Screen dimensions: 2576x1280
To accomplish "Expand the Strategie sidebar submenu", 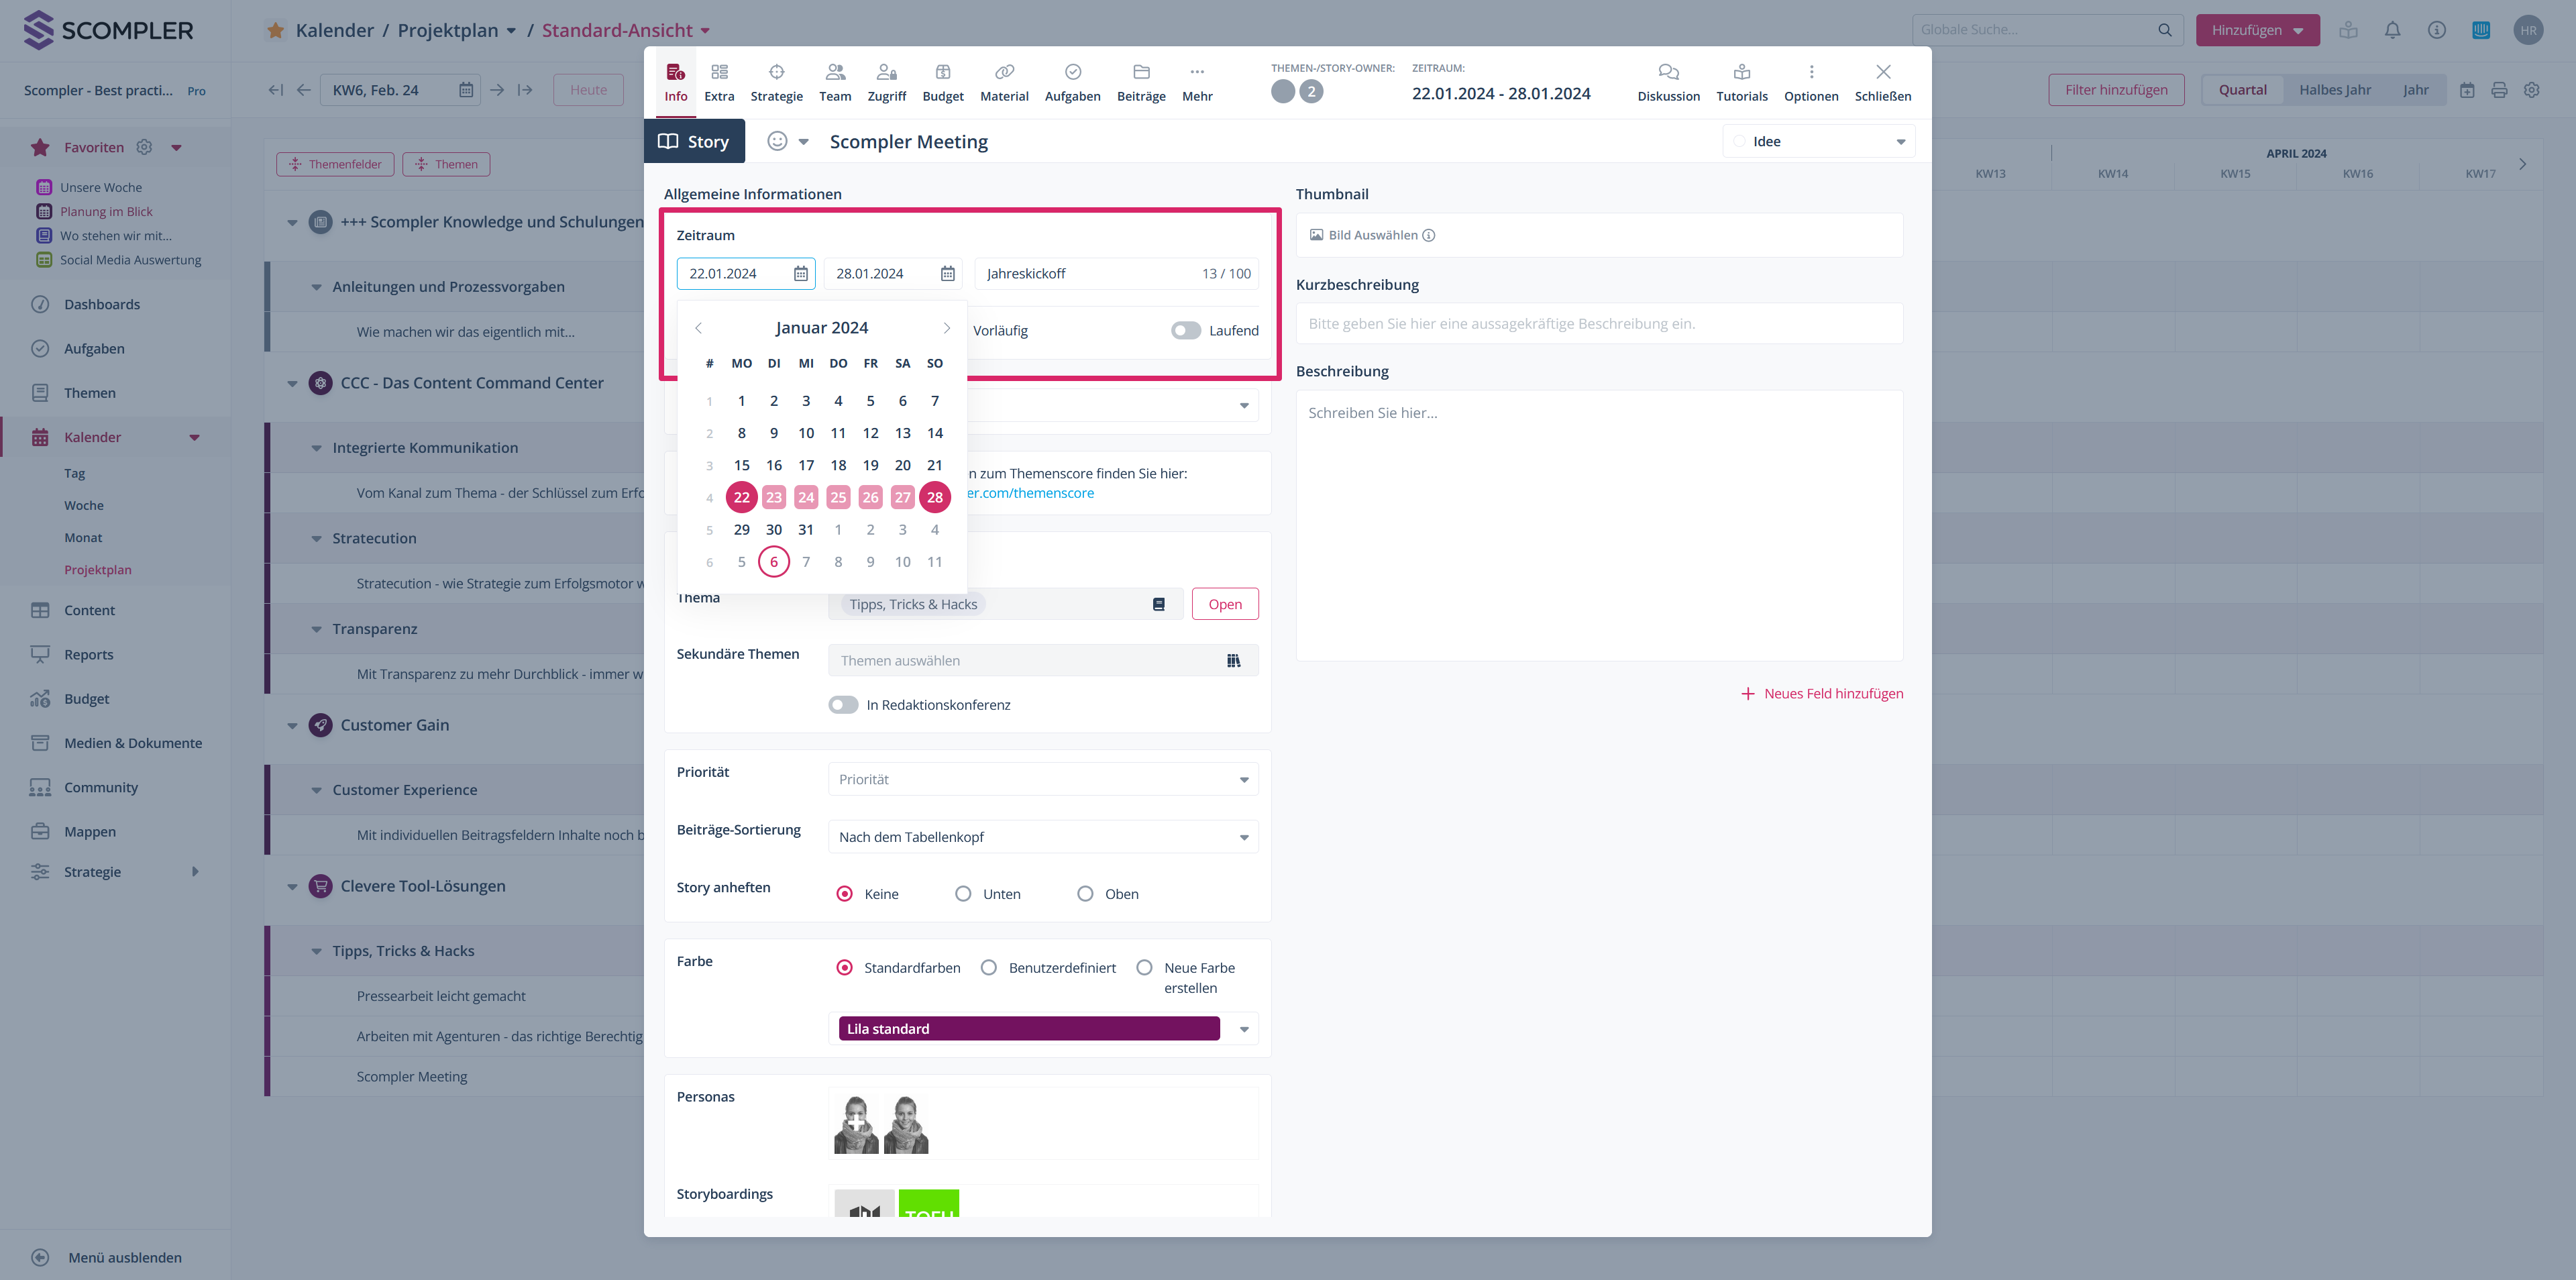I will click(x=195, y=871).
